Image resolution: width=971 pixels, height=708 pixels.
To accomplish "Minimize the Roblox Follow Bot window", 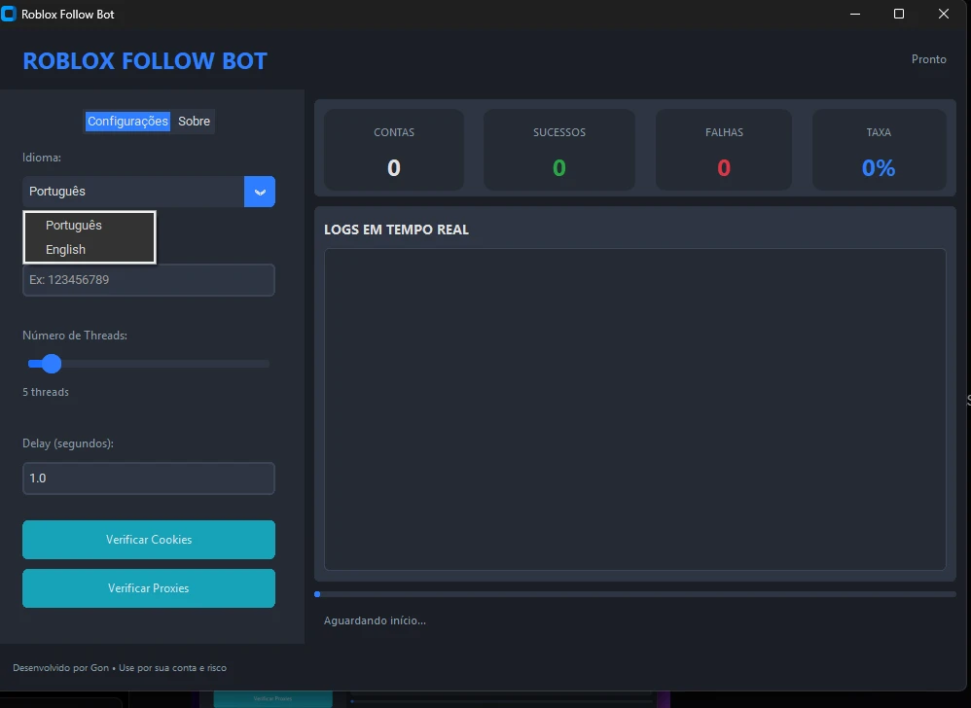I will coord(855,15).
